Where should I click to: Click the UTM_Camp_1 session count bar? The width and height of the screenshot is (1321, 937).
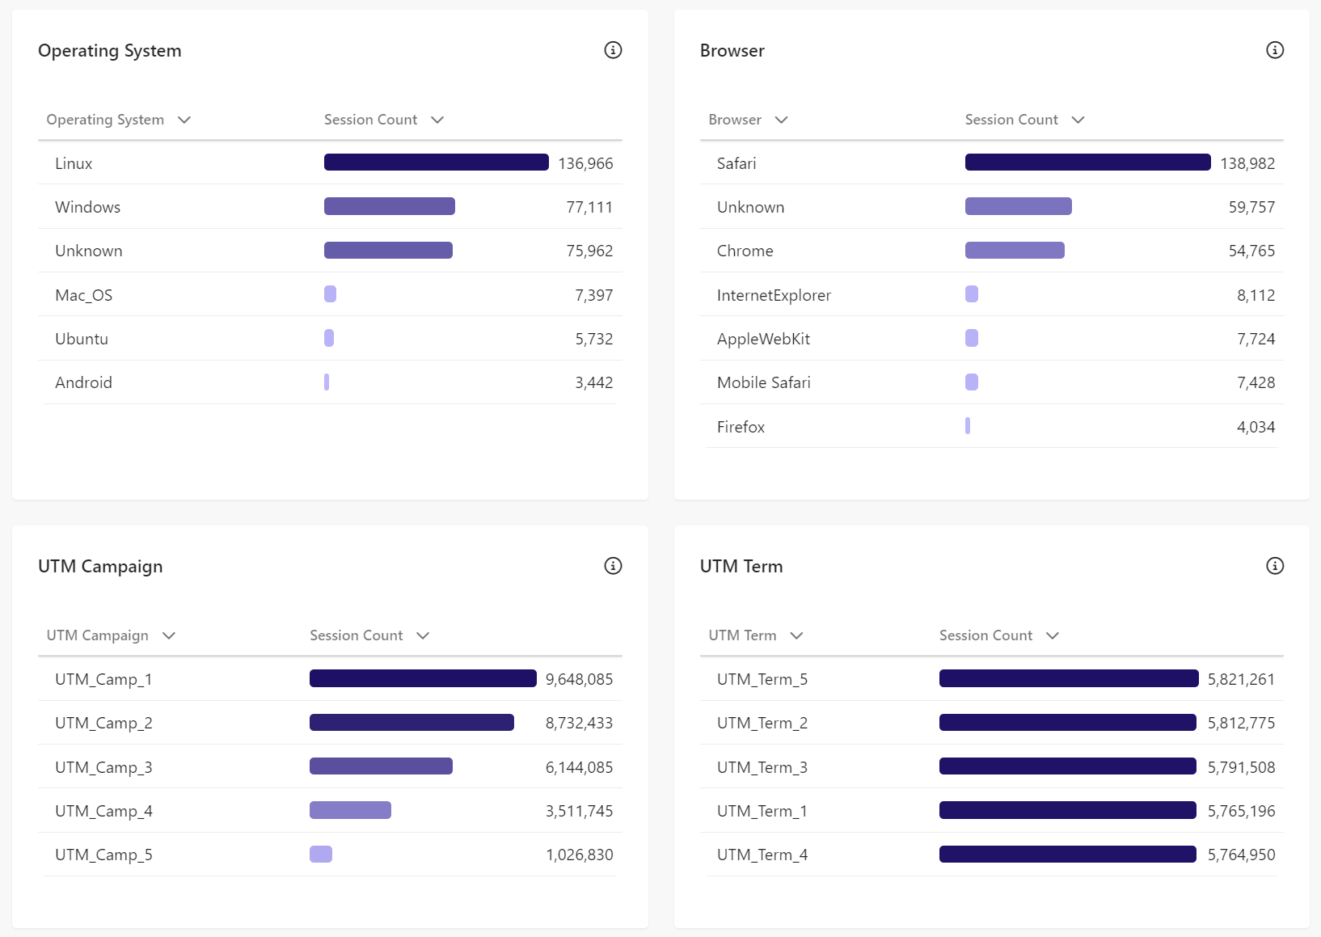(423, 678)
